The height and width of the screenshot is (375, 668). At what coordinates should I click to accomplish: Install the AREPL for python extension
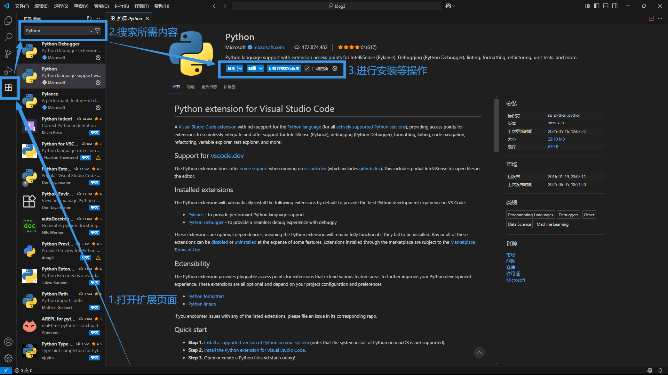(95, 333)
